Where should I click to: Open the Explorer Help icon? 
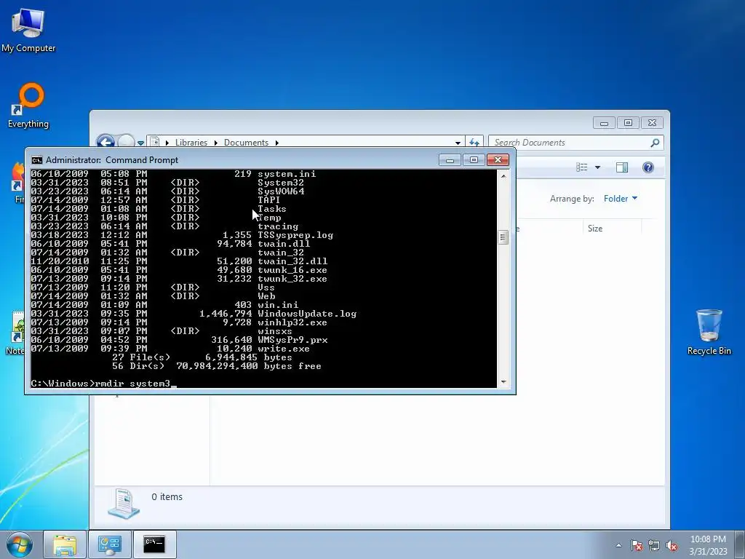point(648,167)
